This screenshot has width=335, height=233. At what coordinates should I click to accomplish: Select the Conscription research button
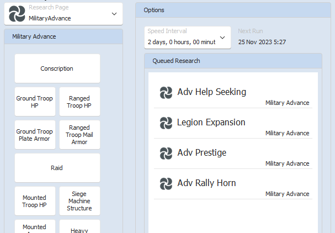[x=57, y=68]
